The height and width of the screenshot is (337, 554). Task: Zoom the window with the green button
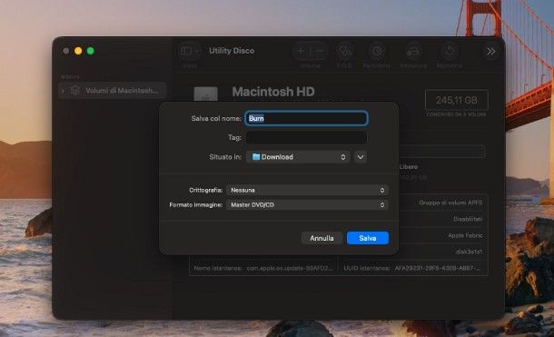tap(91, 51)
